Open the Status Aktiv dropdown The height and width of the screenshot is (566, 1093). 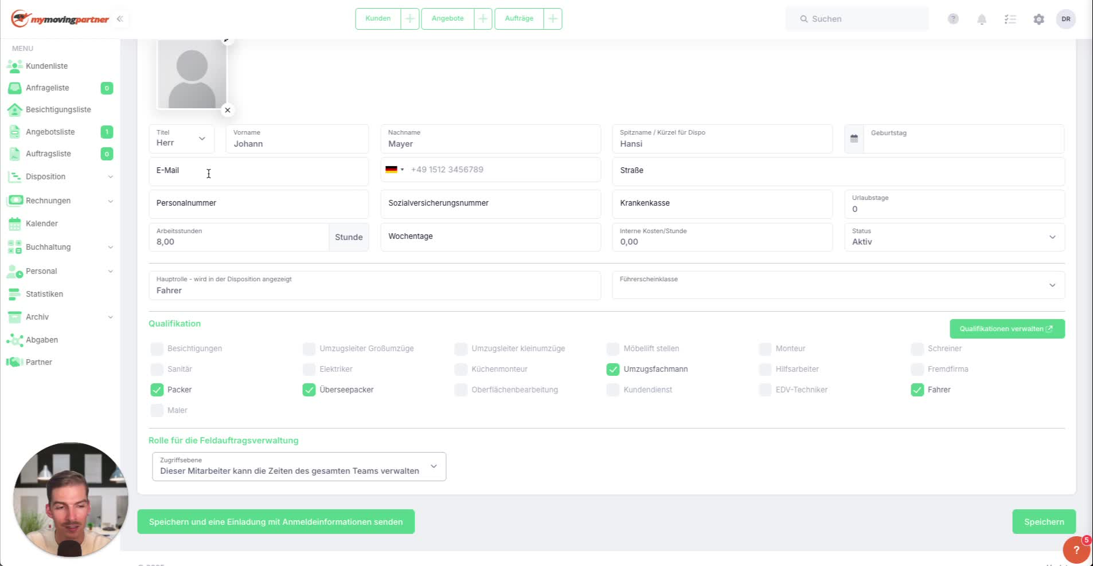click(954, 237)
